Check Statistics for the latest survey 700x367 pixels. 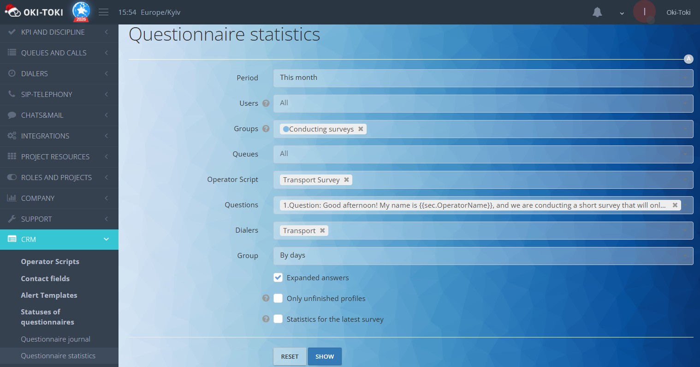pos(278,319)
